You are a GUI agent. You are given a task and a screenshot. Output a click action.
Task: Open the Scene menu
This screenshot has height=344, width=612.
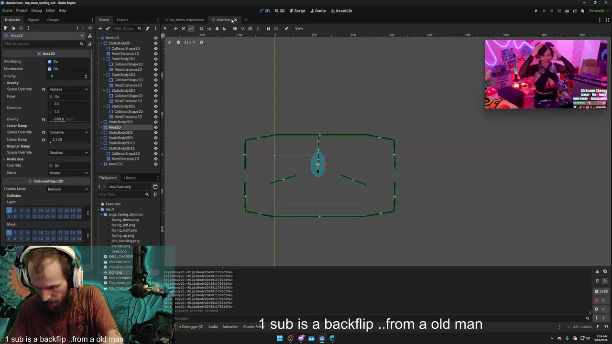tap(7, 11)
